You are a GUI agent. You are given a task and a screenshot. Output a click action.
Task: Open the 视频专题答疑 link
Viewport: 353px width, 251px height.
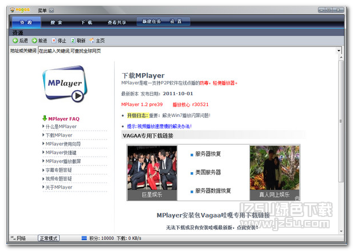(58, 178)
